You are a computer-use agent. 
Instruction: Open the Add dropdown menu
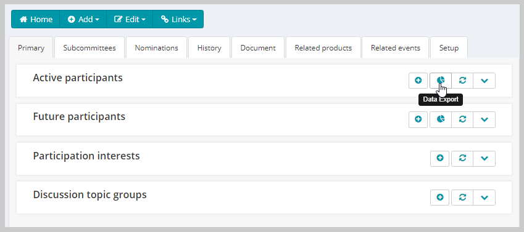point(83,19)
